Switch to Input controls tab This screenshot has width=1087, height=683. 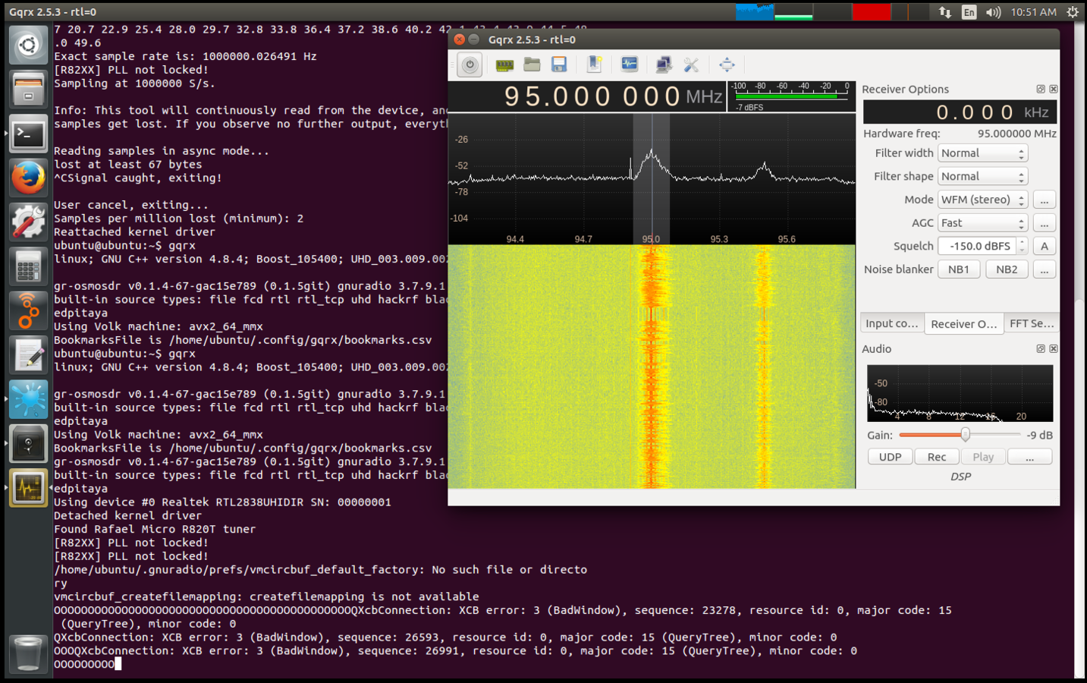[892, 323]
